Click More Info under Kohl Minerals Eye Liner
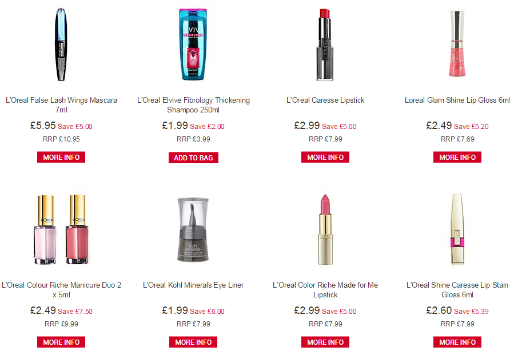514x355 pixels. 193,342
